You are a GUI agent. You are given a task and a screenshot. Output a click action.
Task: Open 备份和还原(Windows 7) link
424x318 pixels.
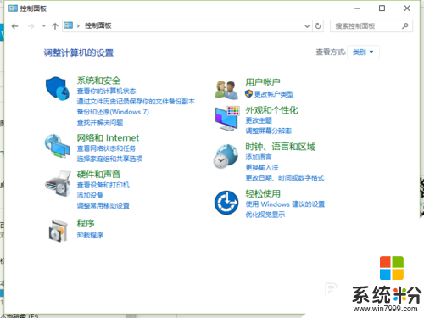tap(113, 112)
